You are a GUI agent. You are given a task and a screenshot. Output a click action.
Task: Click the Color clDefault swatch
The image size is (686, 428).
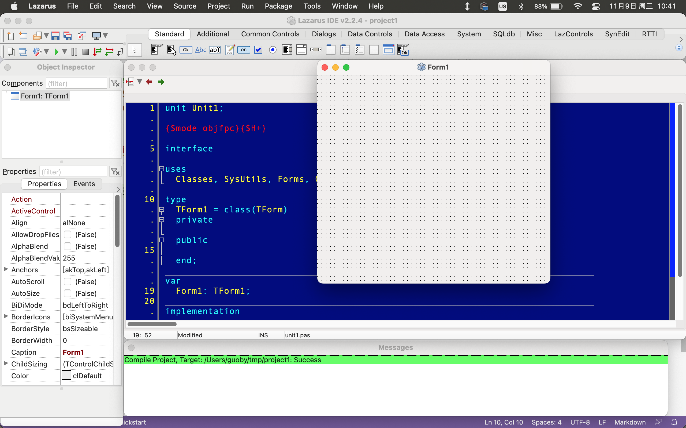[66, 375]
